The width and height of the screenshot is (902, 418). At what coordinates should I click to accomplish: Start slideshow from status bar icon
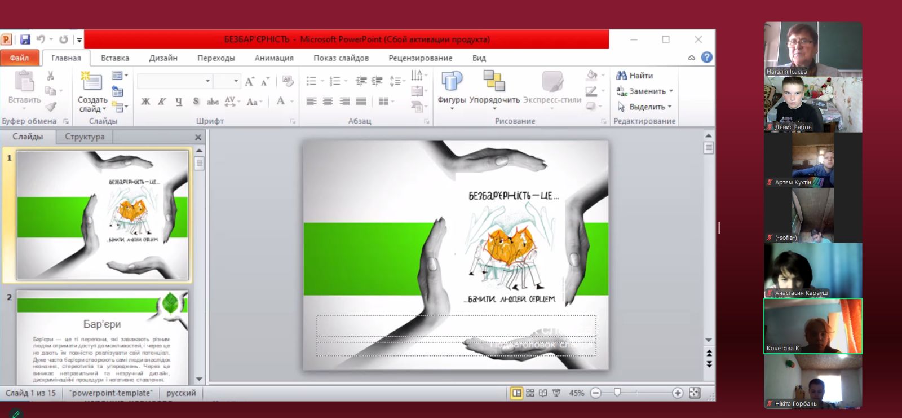556,393
